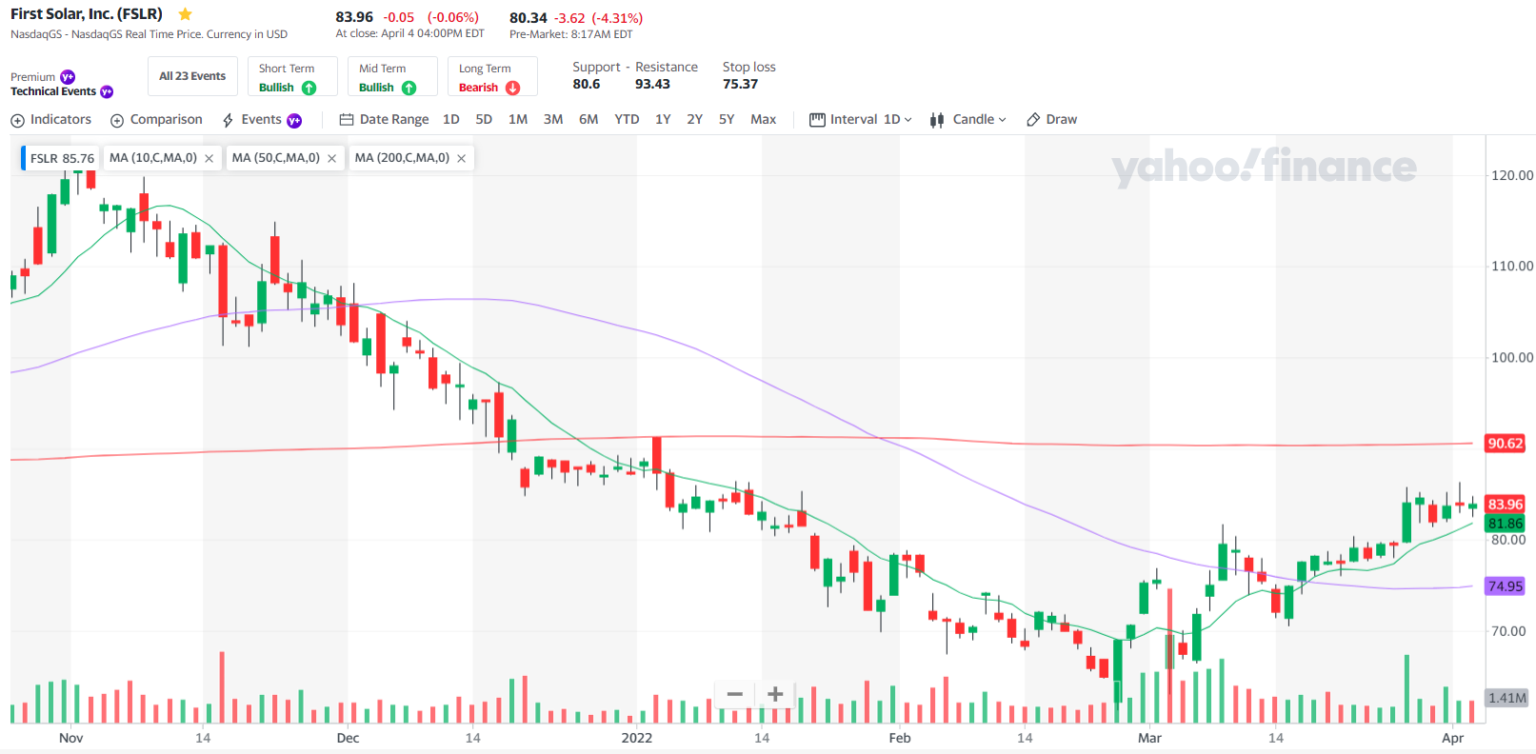The width and height of the screenshot is (1536, 754).
Task: Click the 74.95 purple MA price tag
Action: tap(1506, 586)
